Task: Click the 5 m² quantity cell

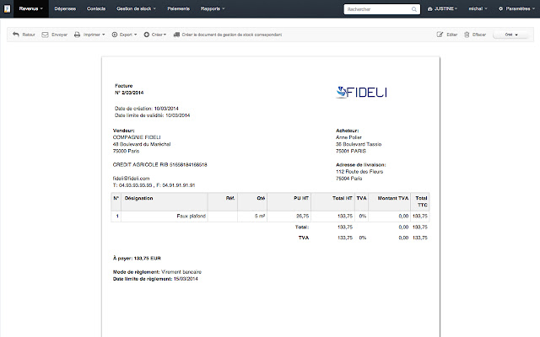Action: point(252,216)
